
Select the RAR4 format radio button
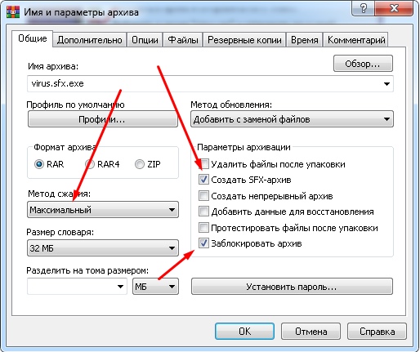(90, 164)
